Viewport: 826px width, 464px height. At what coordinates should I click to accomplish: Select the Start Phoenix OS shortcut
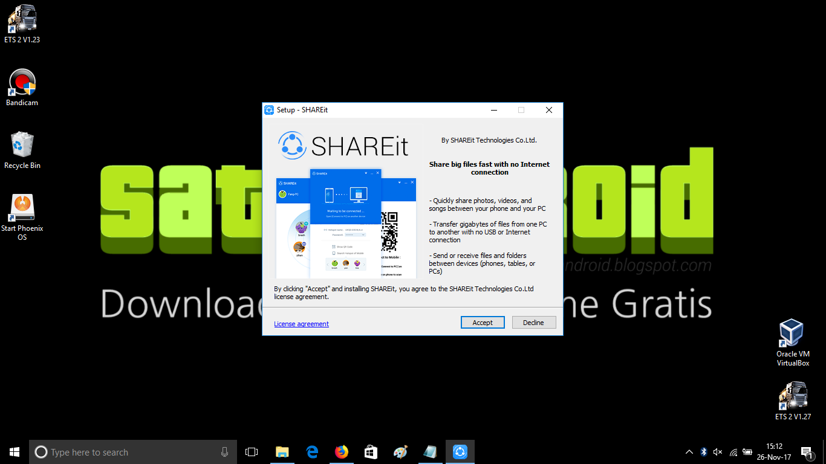[x=22, y=216]
